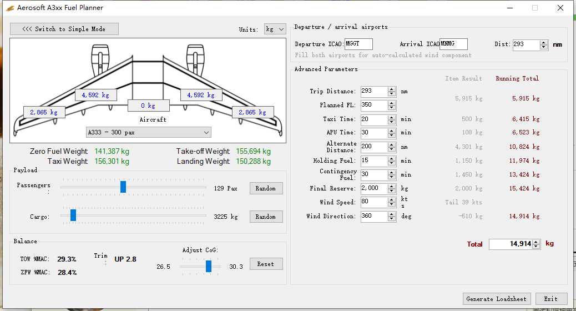The width and height of the screenshot is (576, 311).
Task: Click the Taxi Weight value 156,301 kg
Action: pos(112,161)
